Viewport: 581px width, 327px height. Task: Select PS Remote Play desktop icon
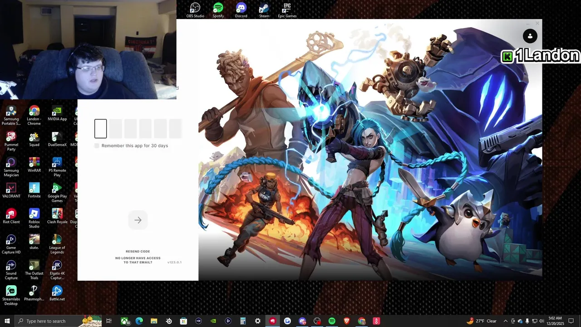[57, 168]
